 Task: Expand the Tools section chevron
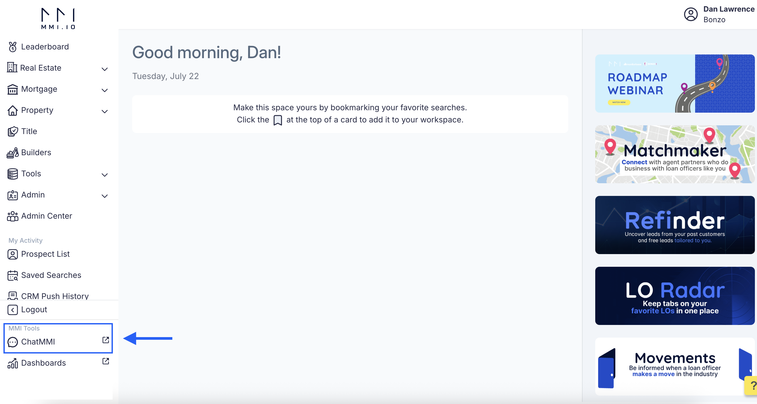pyautogui.click(x=105, y=175)
